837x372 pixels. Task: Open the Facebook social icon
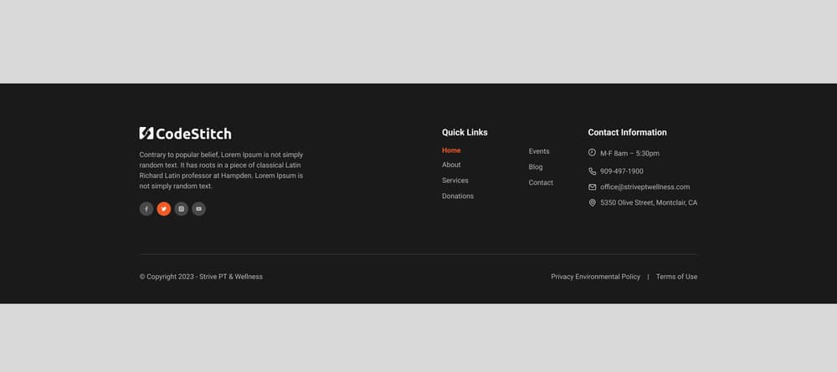click(146, 209)
